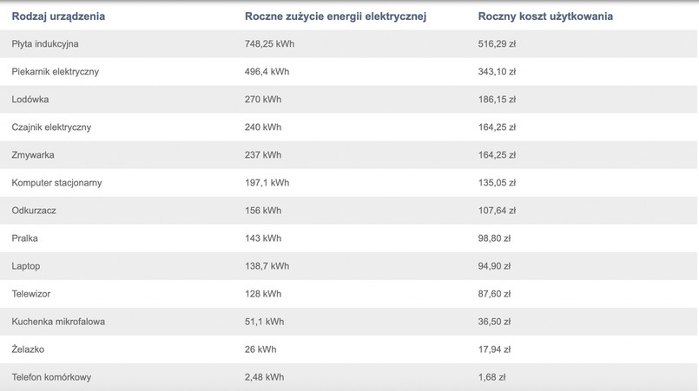Click the 'Roczne zużycie energii elektrycznej' header
The height and width of the screenshot is (391, 699).
[336, 16]
